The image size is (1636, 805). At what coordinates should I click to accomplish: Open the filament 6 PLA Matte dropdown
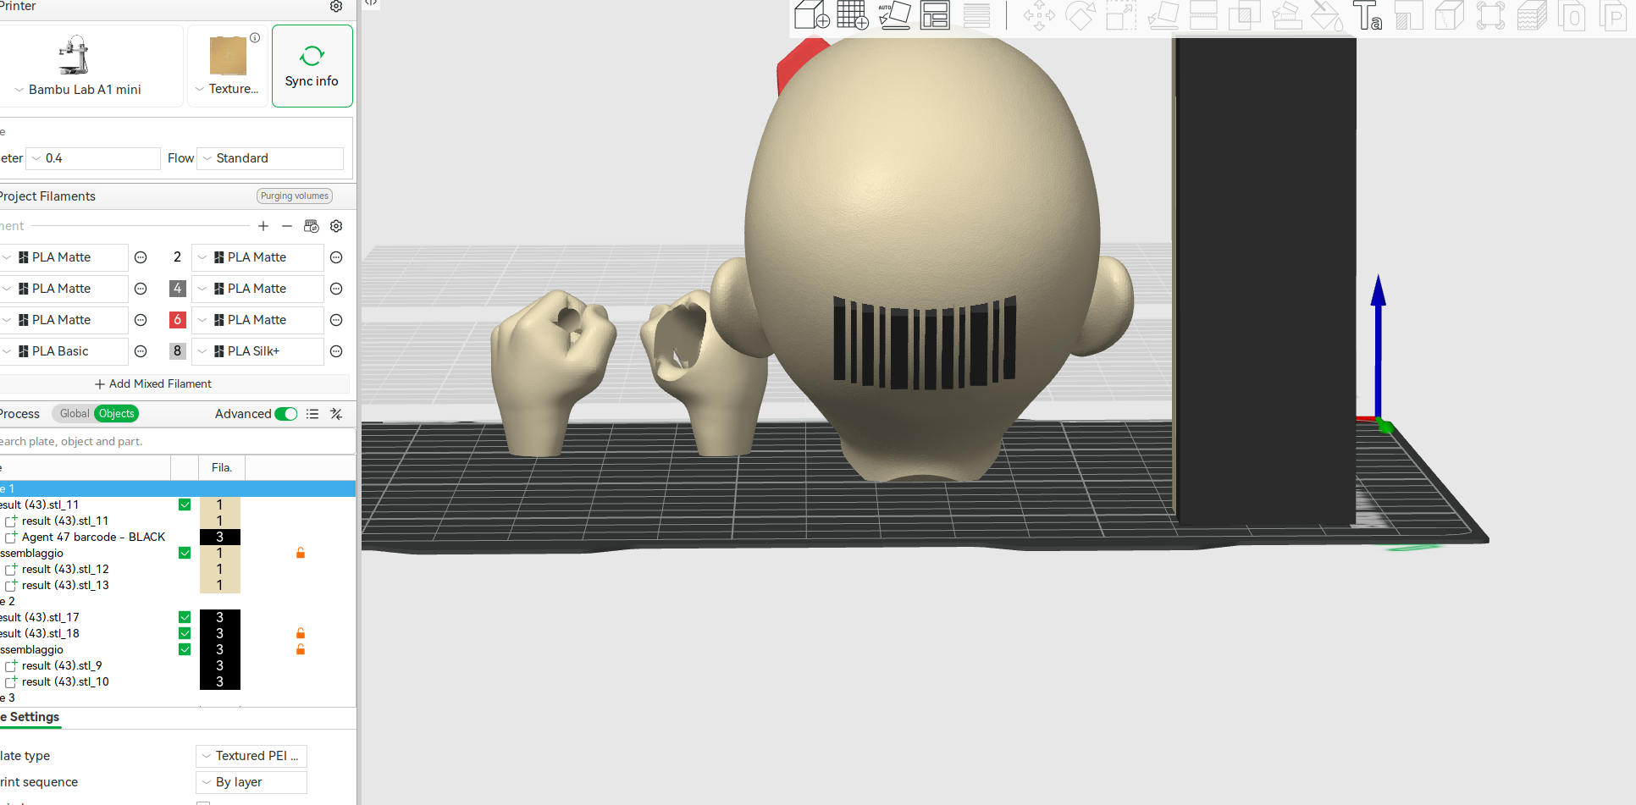[257, 320]
